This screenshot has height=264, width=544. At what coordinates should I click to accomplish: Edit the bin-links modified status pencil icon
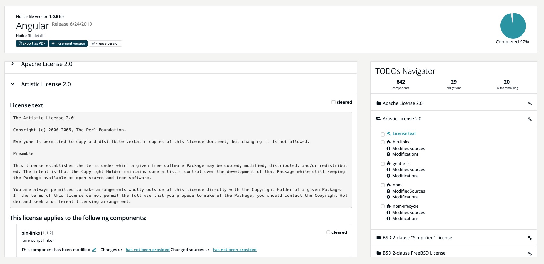(x=94, y=250)
